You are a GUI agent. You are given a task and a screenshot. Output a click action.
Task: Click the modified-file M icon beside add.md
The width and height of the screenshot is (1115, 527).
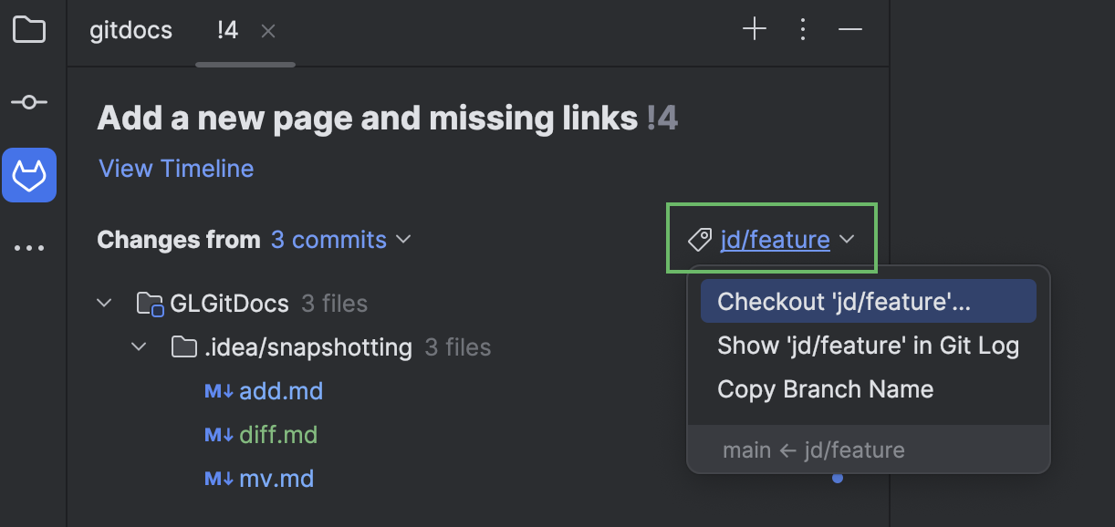pyautogui.click(x=216, y=390)
